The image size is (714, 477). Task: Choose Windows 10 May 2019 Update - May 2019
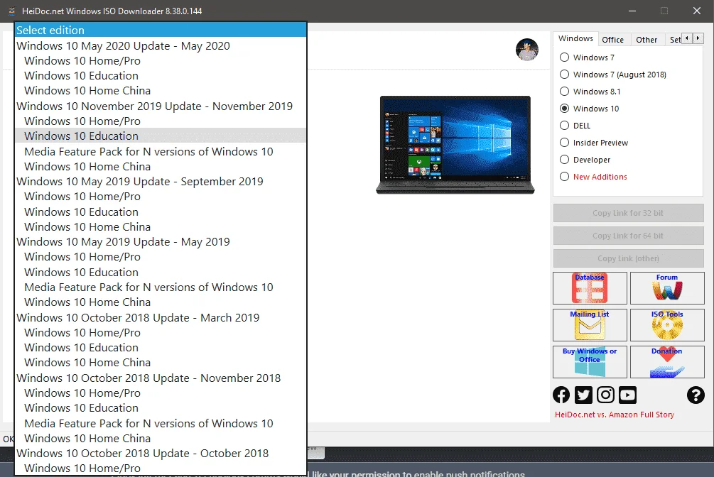161,242
